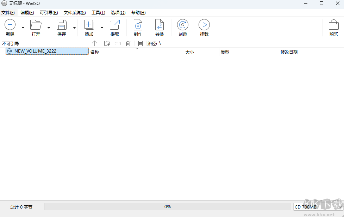Click the New (新建) toolbar icon
344x217 pixels.
10,25
